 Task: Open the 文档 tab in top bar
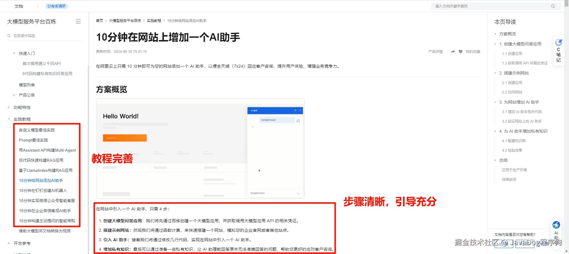pyautogui.click(x=19, y=6)
